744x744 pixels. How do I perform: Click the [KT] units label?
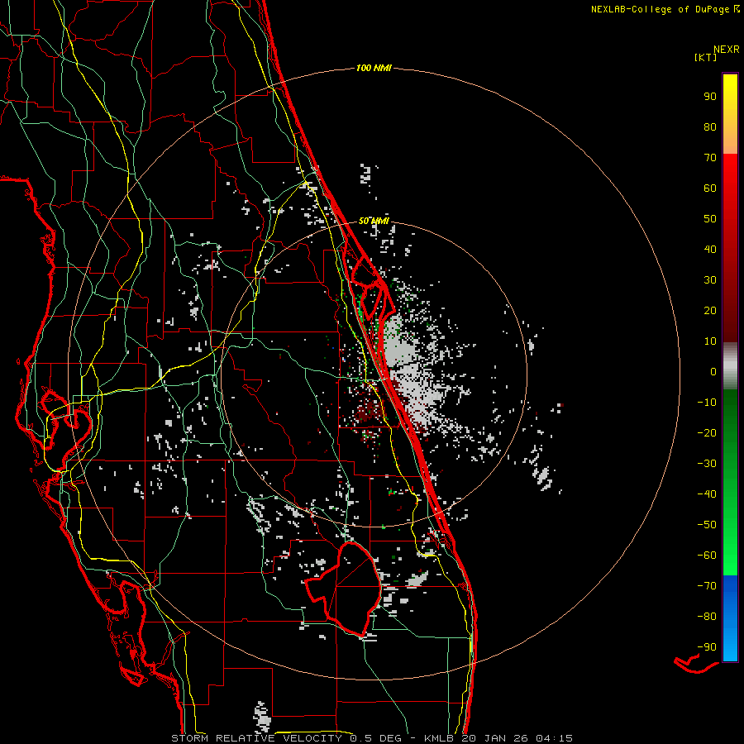pyautogui.click(x=706, y=57)
